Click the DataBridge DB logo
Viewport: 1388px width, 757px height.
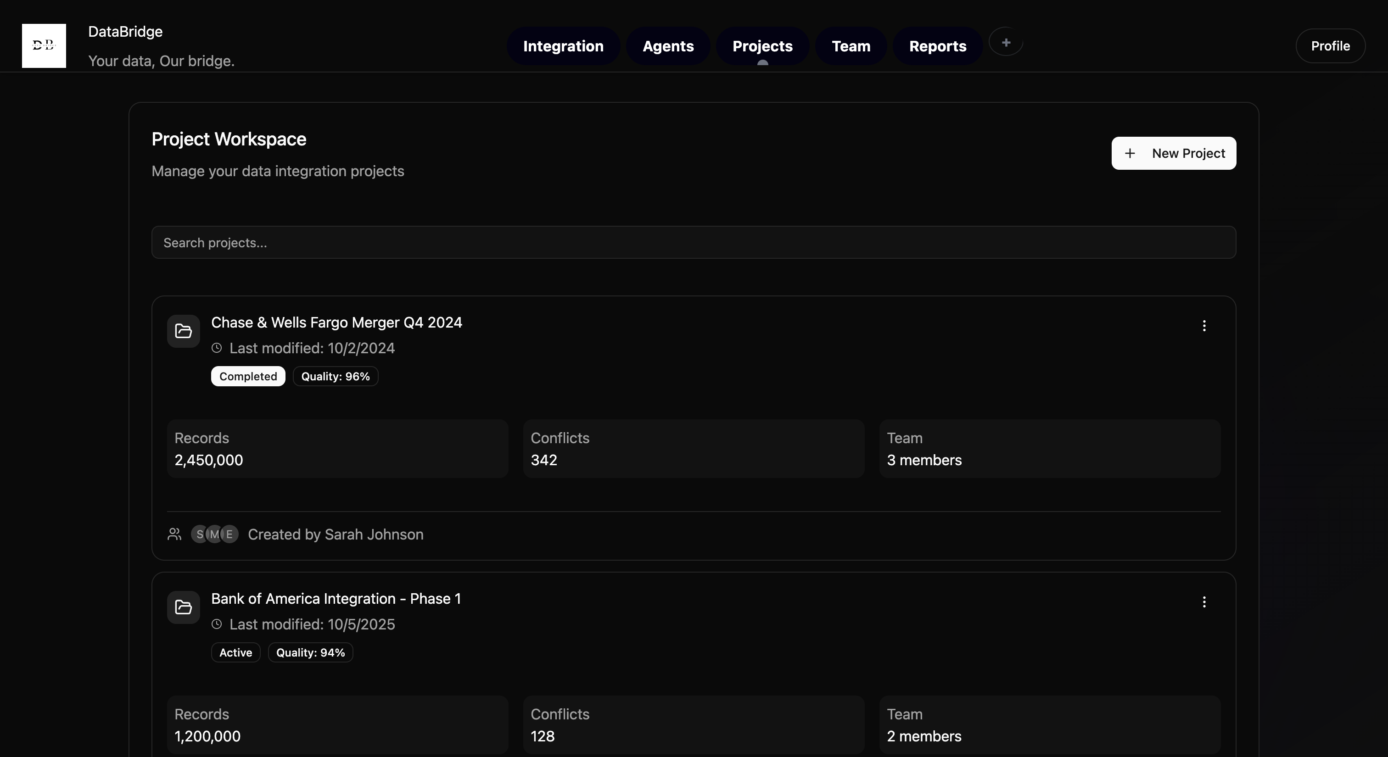click(44, 46)
